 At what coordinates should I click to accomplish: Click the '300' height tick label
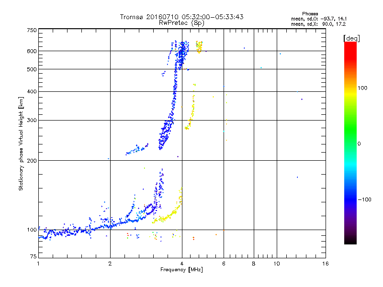click(x=32, y=121)
